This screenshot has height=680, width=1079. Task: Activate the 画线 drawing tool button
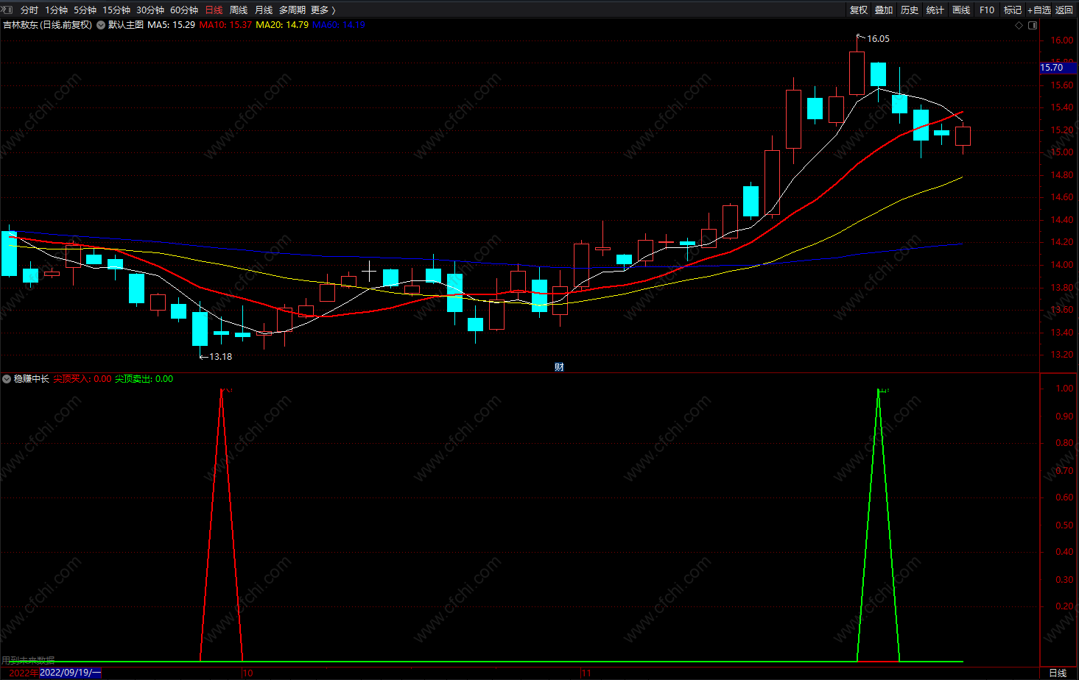pyautogui.click(x=961, y=10)
